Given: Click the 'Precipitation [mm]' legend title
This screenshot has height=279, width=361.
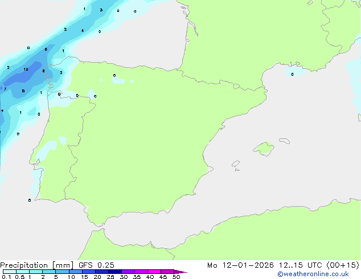Looking at the screenshot, I should click(x=37, y=265).
